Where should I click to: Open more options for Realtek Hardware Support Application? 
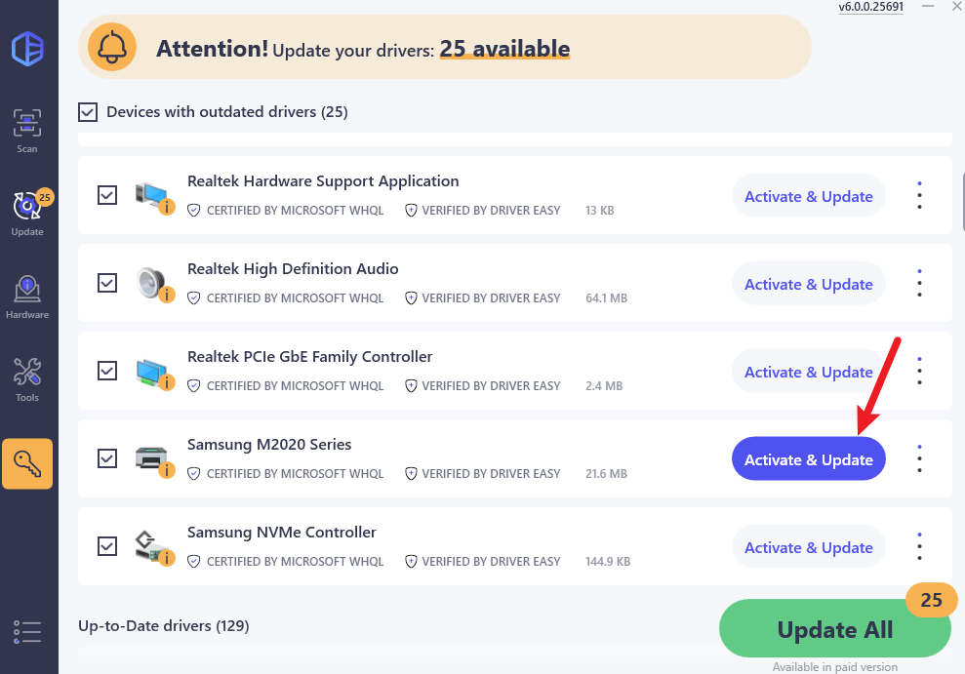coord(919,196)
